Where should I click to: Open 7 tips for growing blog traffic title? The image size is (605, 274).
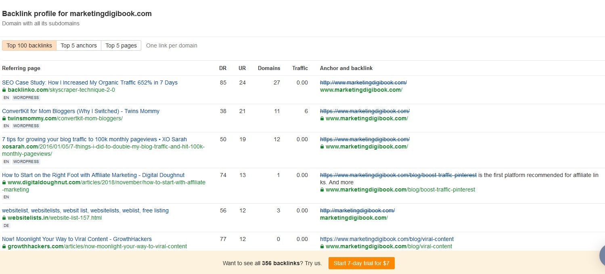pos(94,139)
